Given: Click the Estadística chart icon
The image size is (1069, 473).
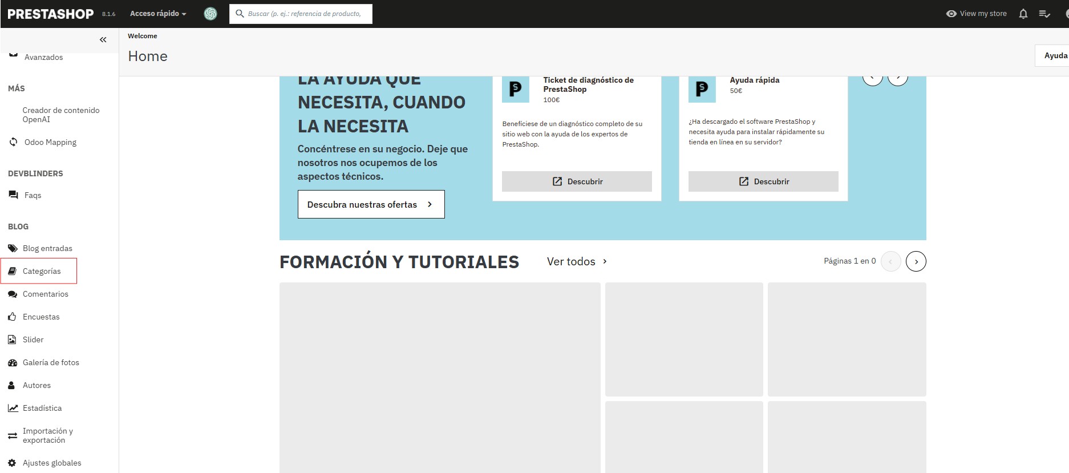Looking at the screenshot, I should click(x=13, y=408).
